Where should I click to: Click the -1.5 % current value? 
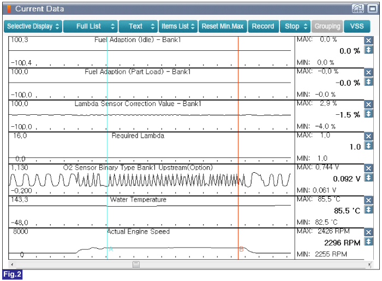tap(348, 115)
